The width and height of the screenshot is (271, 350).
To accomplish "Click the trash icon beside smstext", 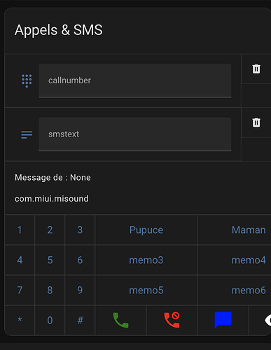I will [256, 122].
